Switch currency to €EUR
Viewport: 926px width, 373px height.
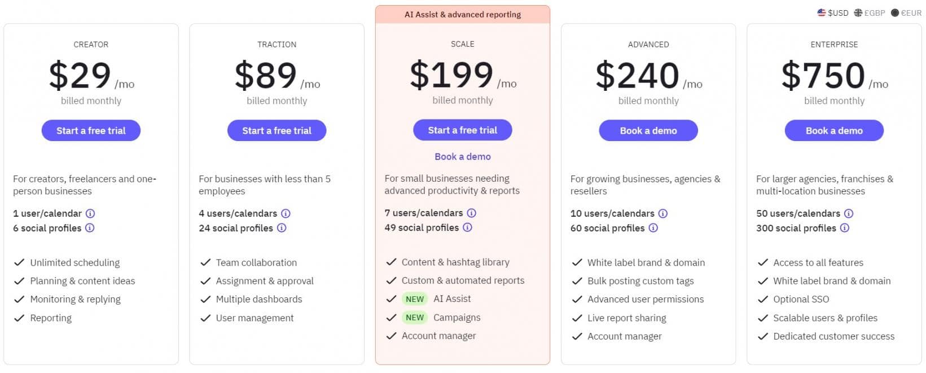point(906,12)
